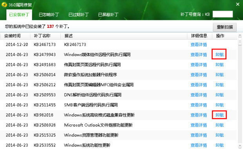View details for KB2506014
The width and height of the screenshot is (243, 149).
tap(199, 75)
